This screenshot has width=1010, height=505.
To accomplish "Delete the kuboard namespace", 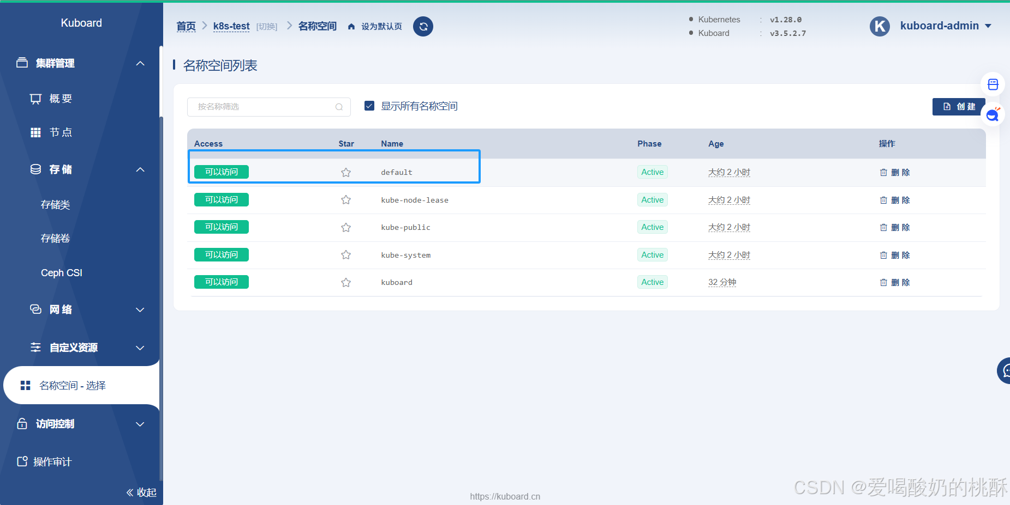I will [895, 282].
